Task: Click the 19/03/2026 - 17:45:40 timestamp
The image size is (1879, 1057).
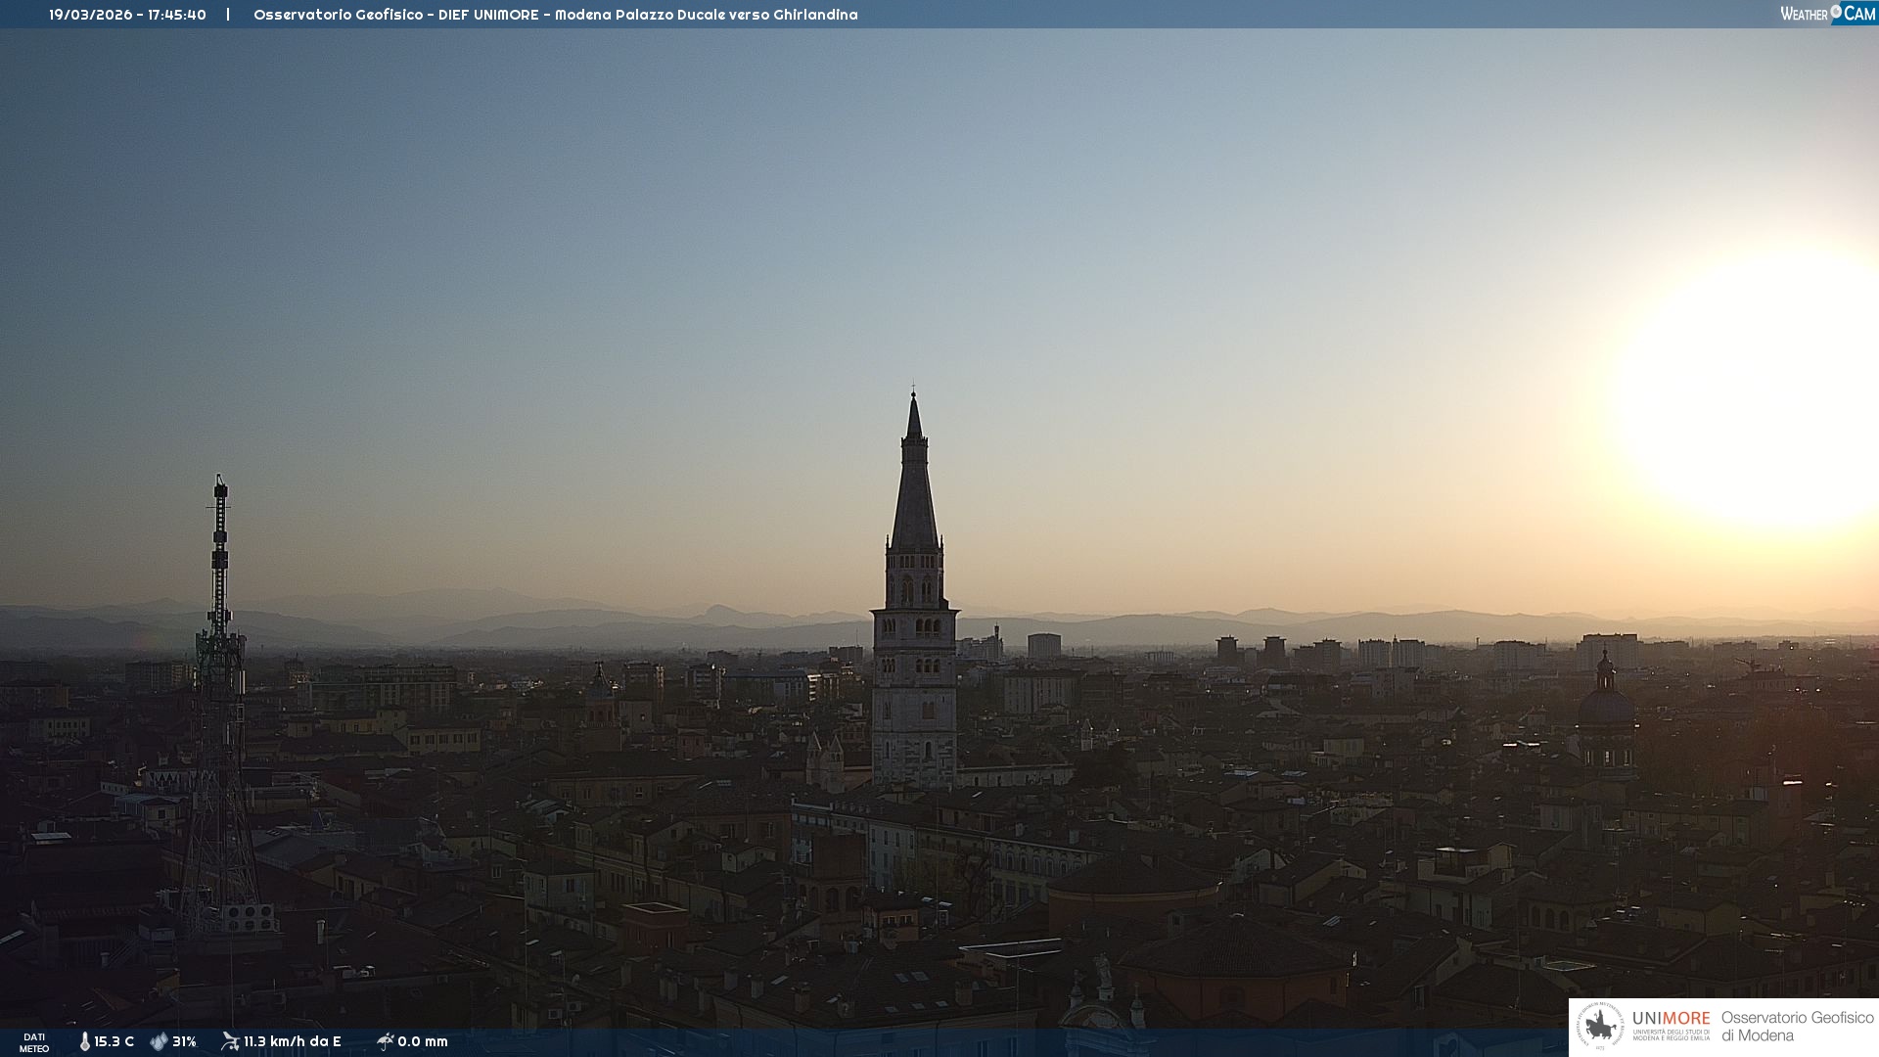Action: pos(127,15)
